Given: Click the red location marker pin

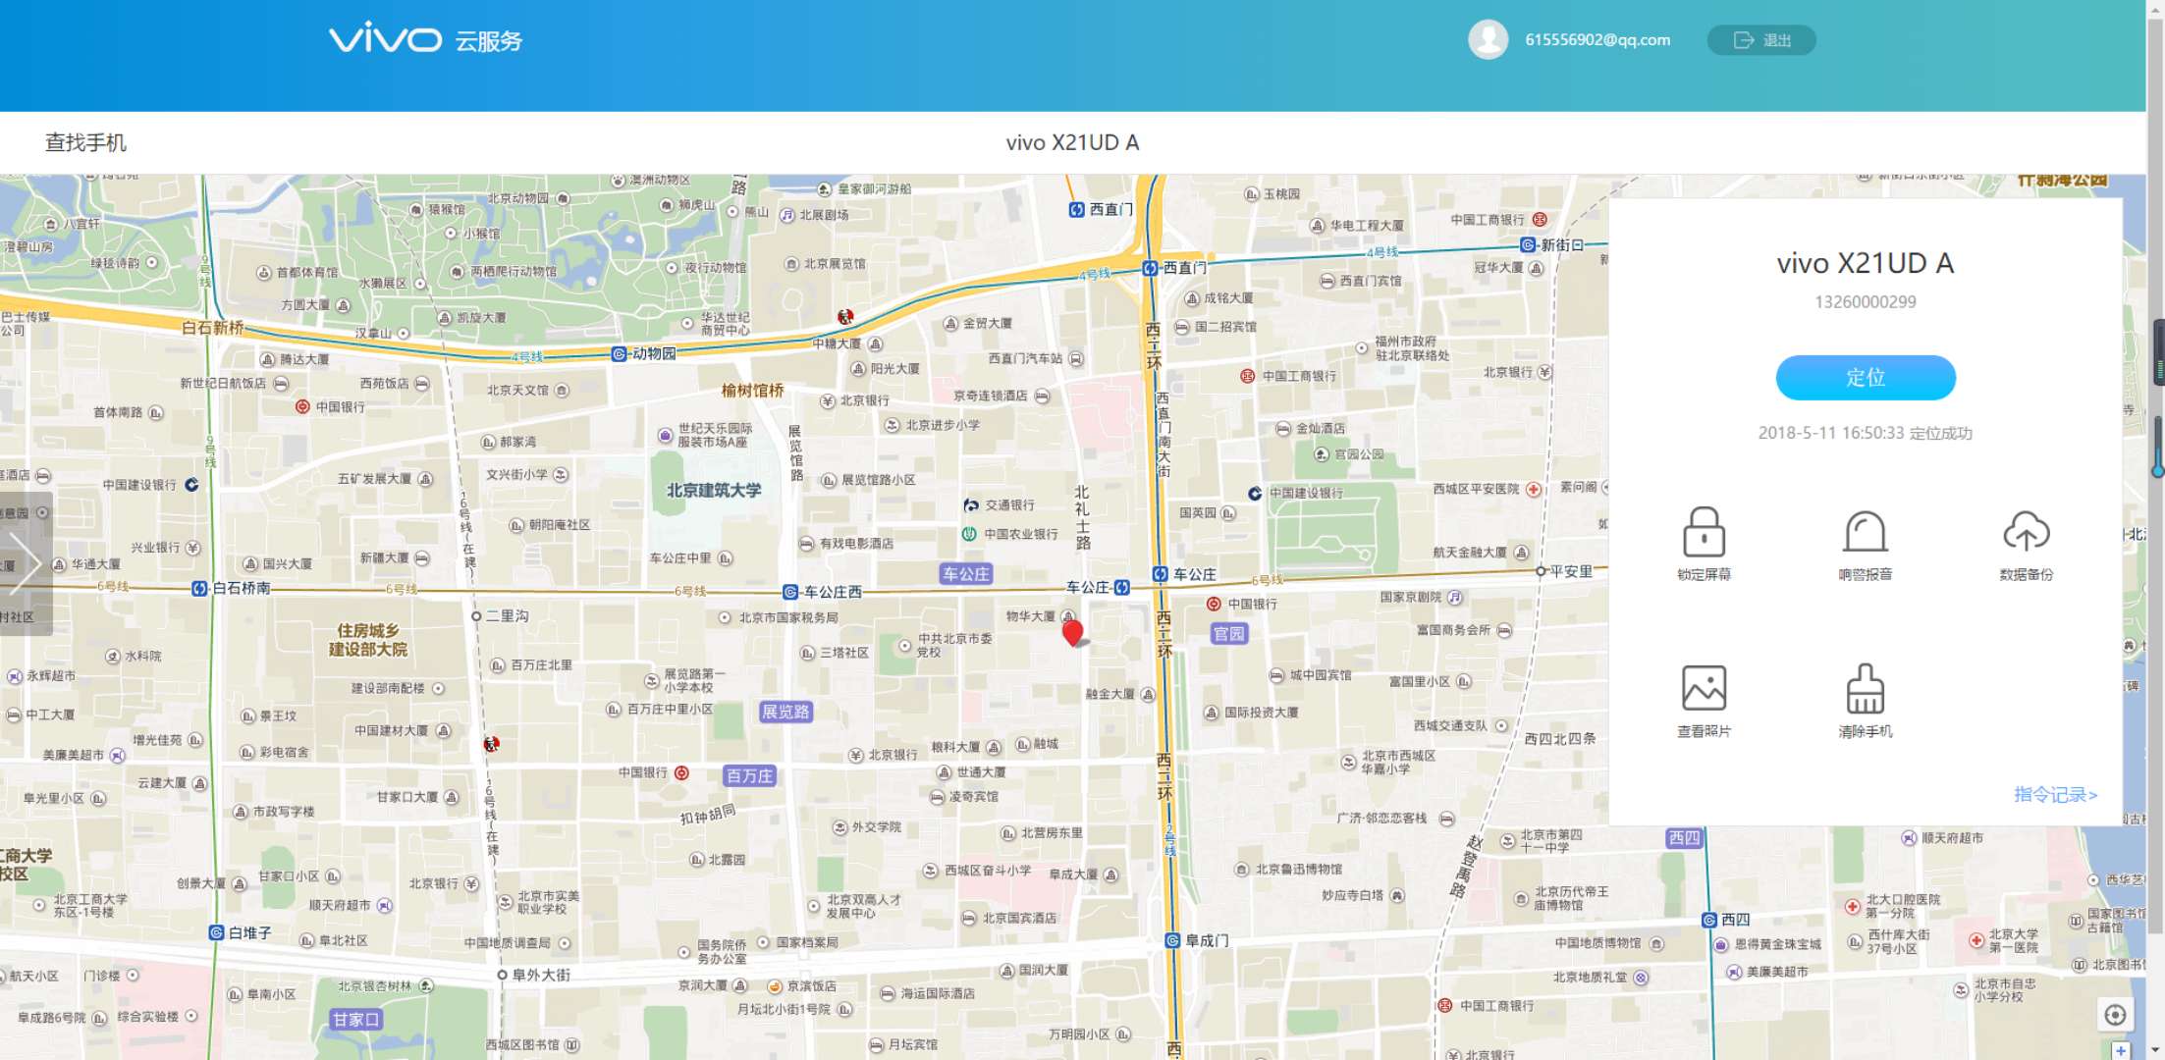Looking at the screenshot, I should [x=1073, y=633].
